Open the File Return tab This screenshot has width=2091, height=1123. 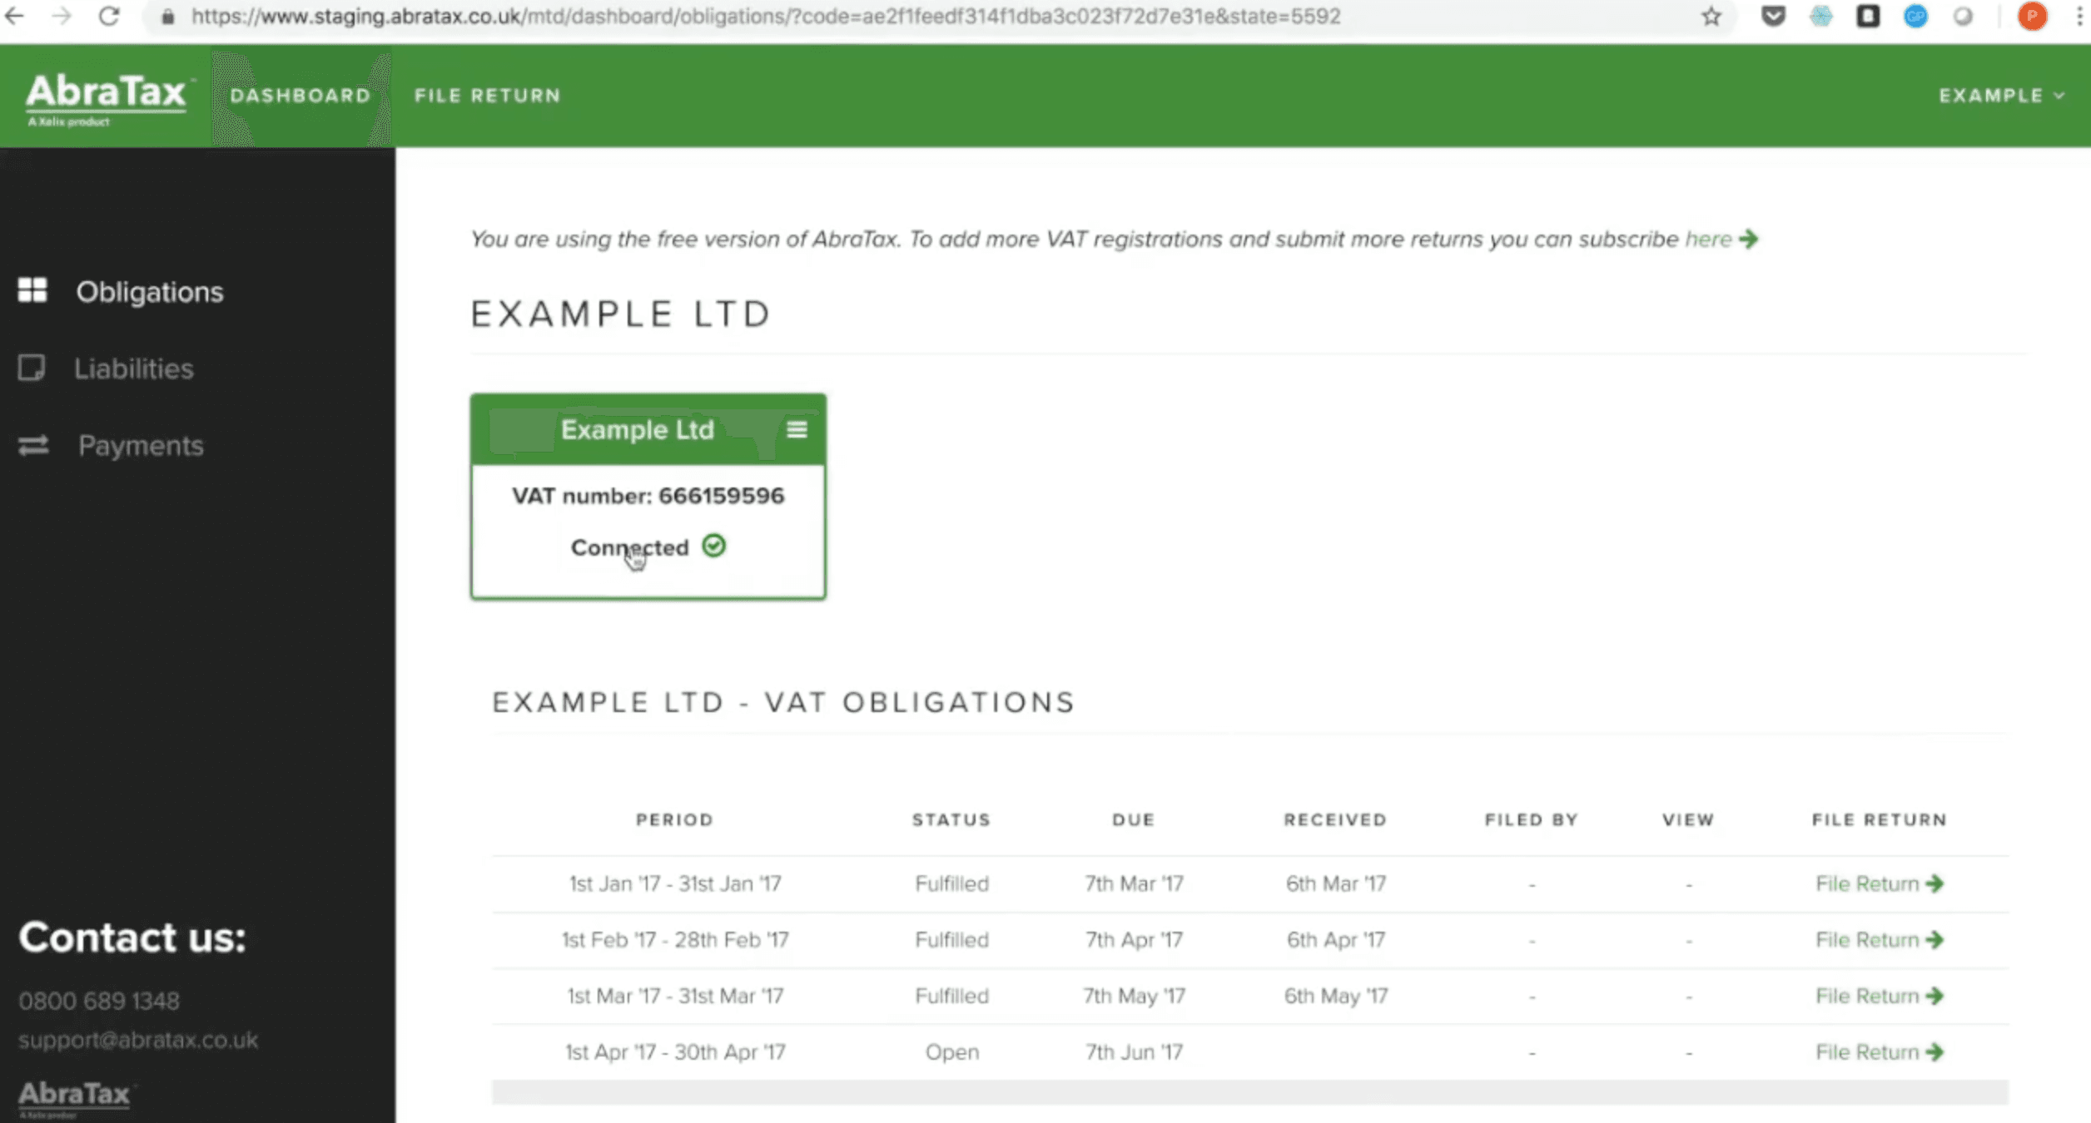coord(488,96)
